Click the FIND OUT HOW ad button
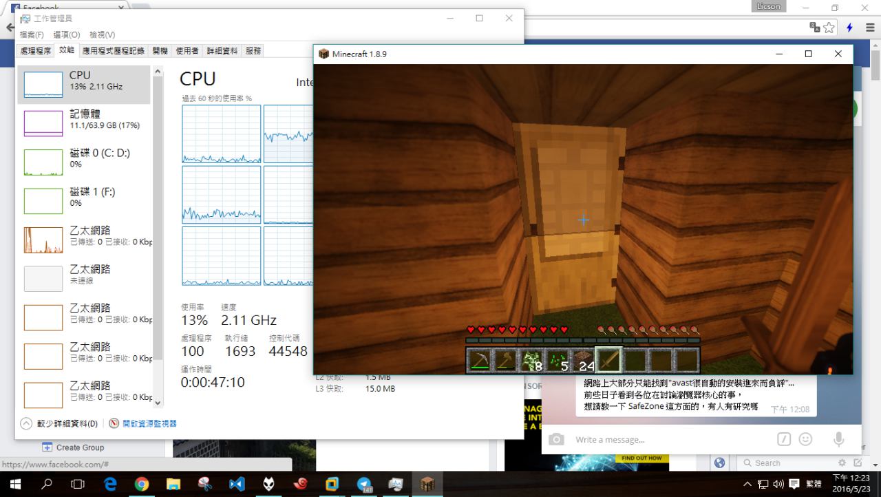The width and height of the screenshot is (881, 497). coord(641,458)
